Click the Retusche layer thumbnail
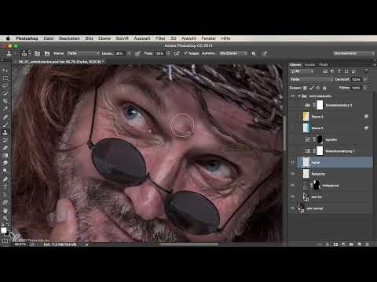 click(x=306, y=174)
